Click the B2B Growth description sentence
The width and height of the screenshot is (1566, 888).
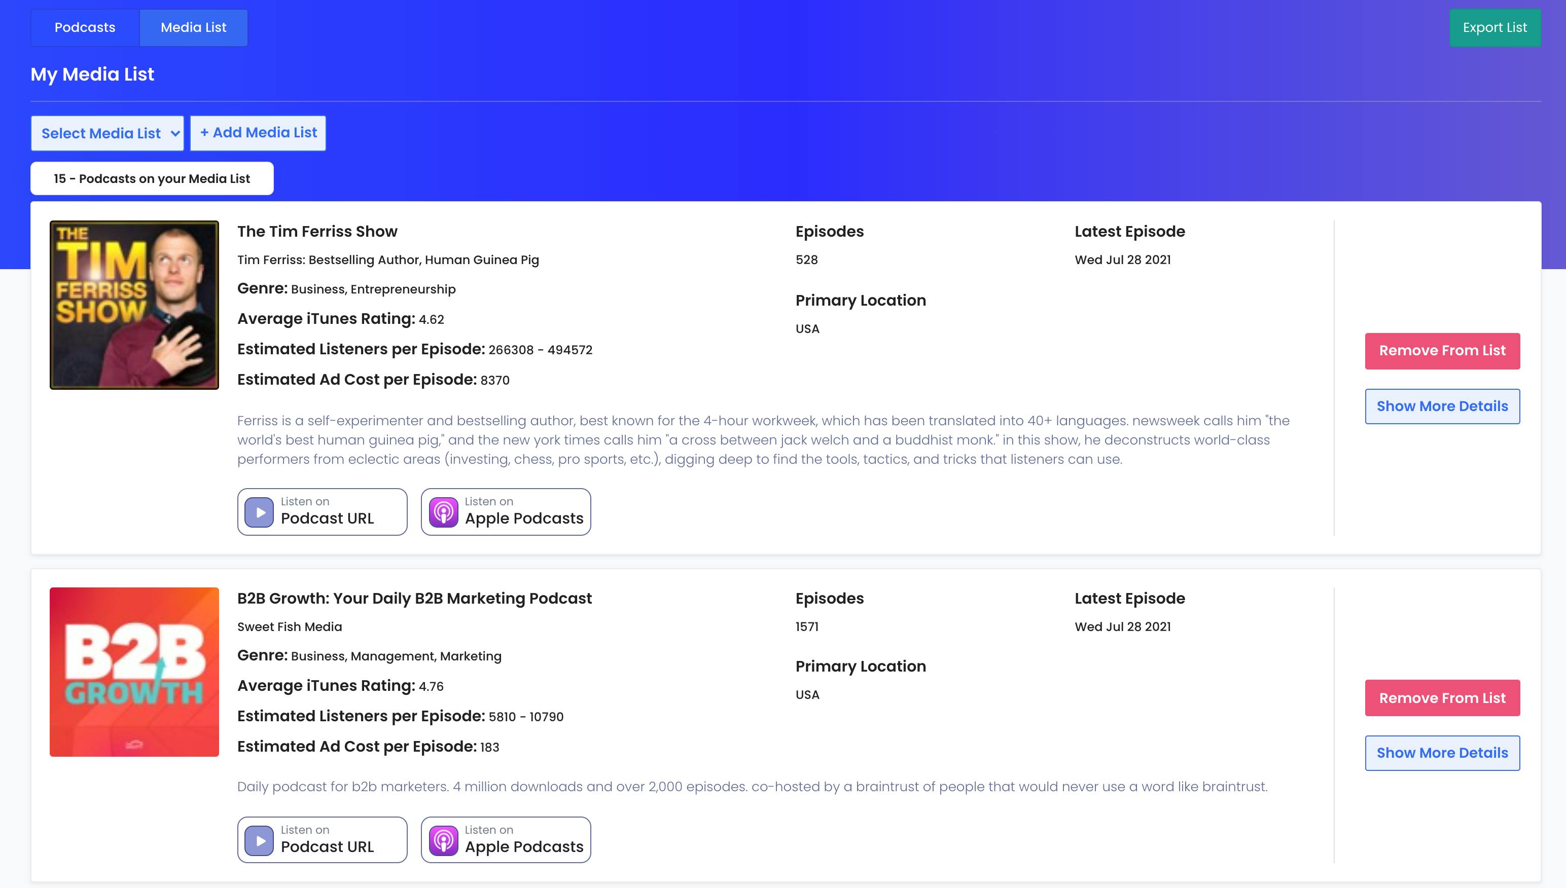[752, 787]
